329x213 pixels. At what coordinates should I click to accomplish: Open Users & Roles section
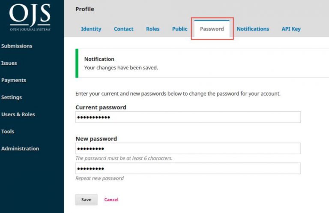(x=18, y=114)
